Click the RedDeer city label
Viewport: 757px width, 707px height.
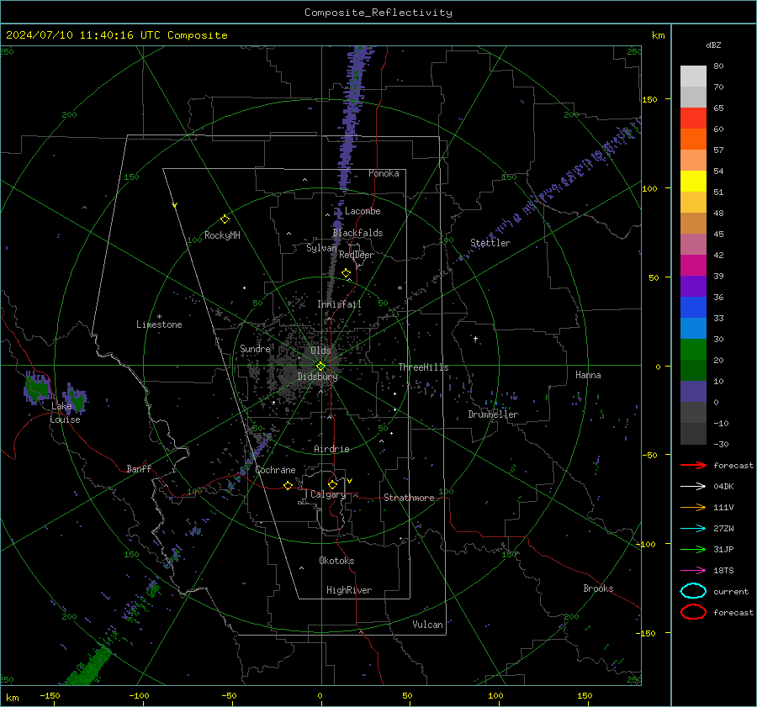[x=357, y=255]
